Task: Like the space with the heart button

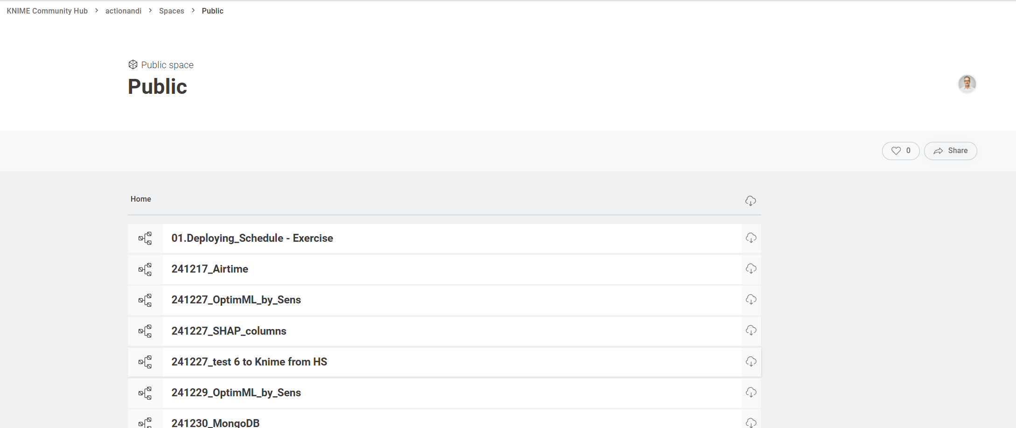Action: point(900,151)
